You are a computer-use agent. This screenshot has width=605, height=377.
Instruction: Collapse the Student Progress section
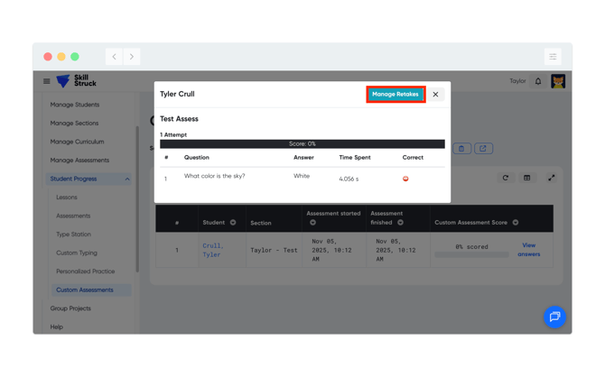[127, 179]
